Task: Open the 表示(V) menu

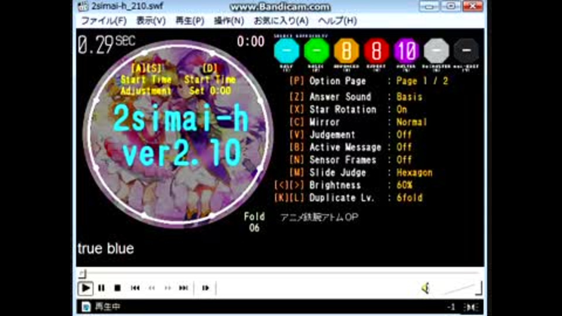Action: click(x=151, y=21)
